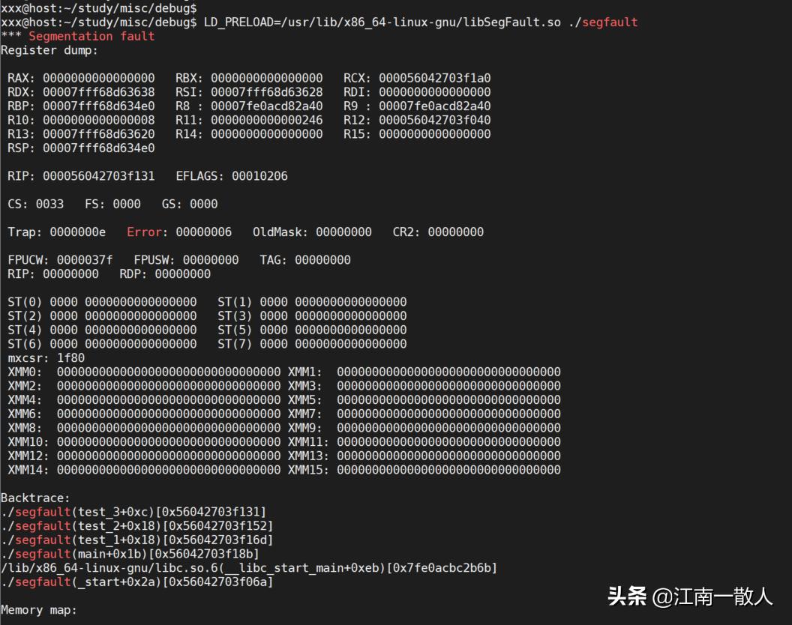792x625 pixels.
Task: Click RDX value 00007fff68d63638
Action: point(99,92)
